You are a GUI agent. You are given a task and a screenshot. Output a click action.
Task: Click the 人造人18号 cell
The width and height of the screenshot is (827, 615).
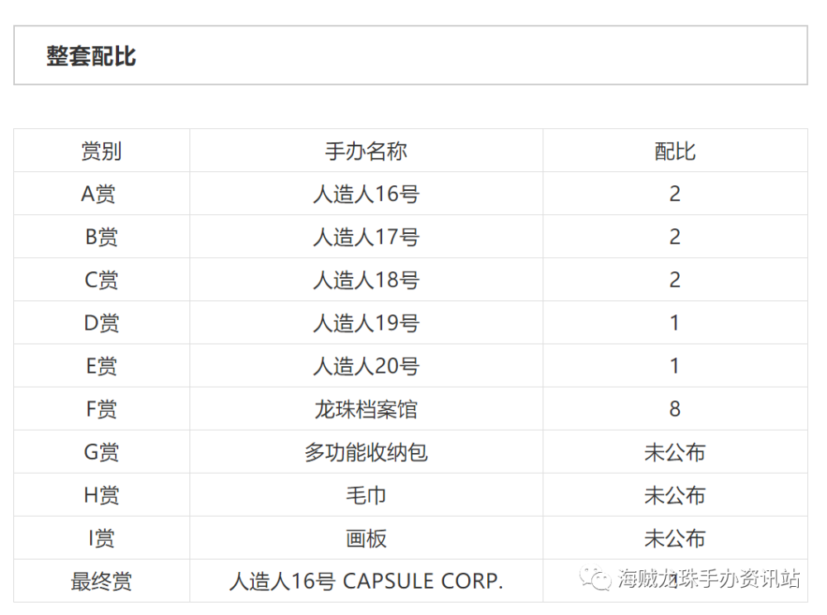tap(366, 280)
